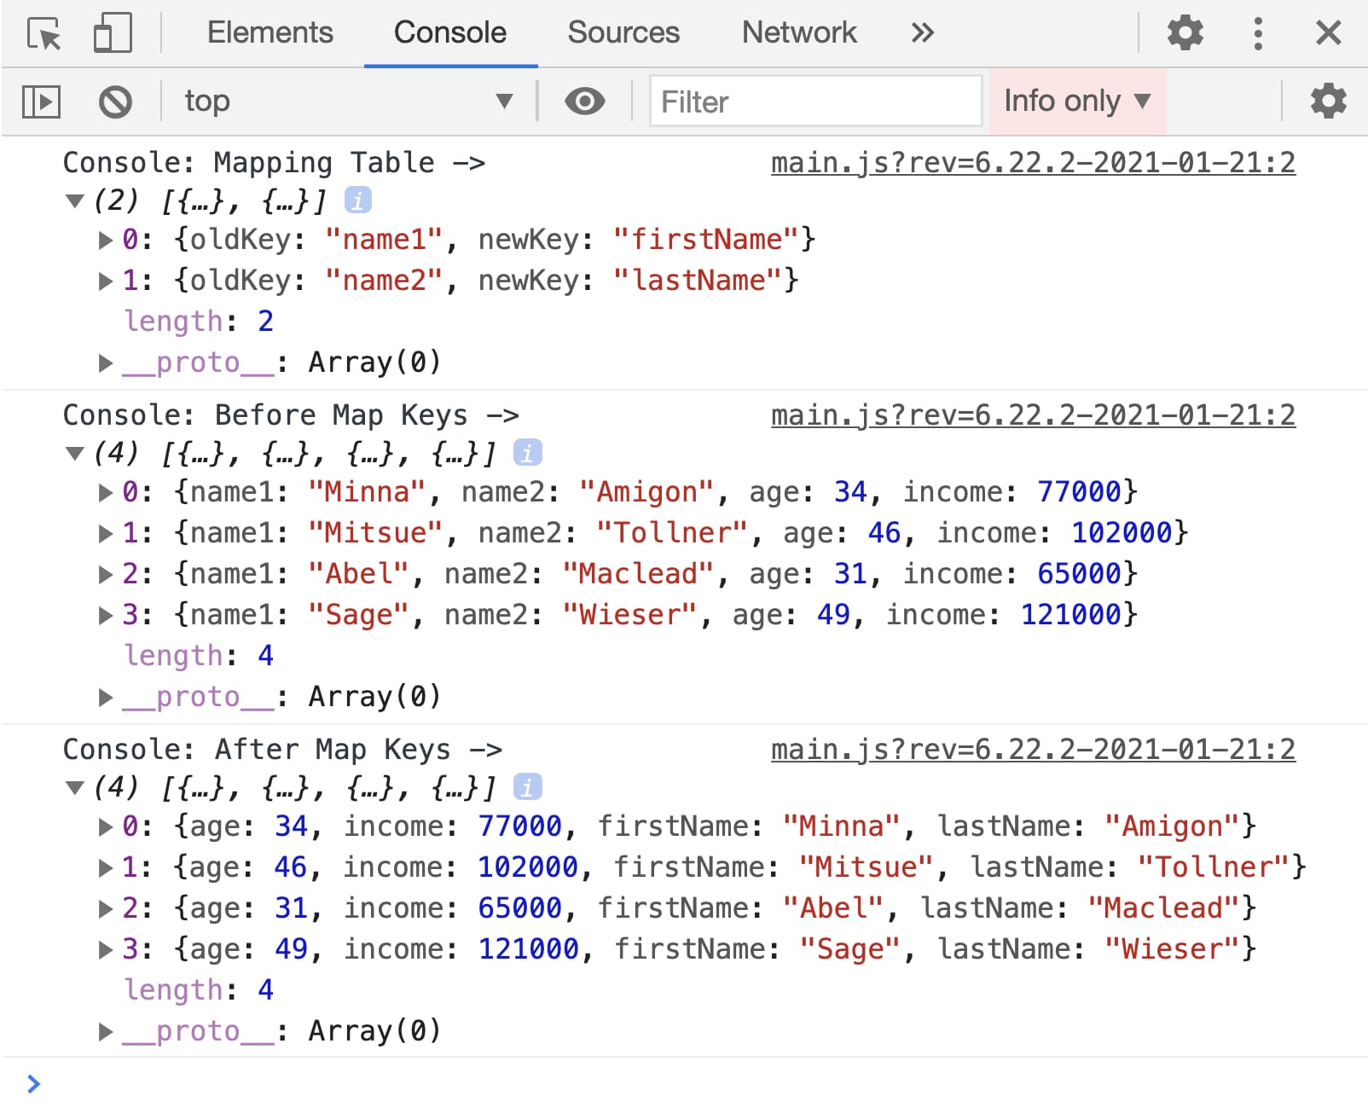Open DevTools settings gear in top bar
The height and width of the screenshot is (1119, 1368).
click(x=1185, y=33)
